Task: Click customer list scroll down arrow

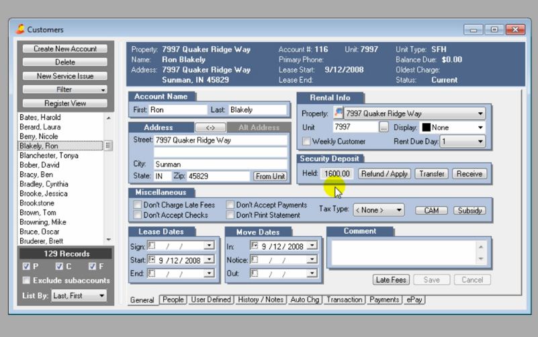Action: tap(108, 240)
